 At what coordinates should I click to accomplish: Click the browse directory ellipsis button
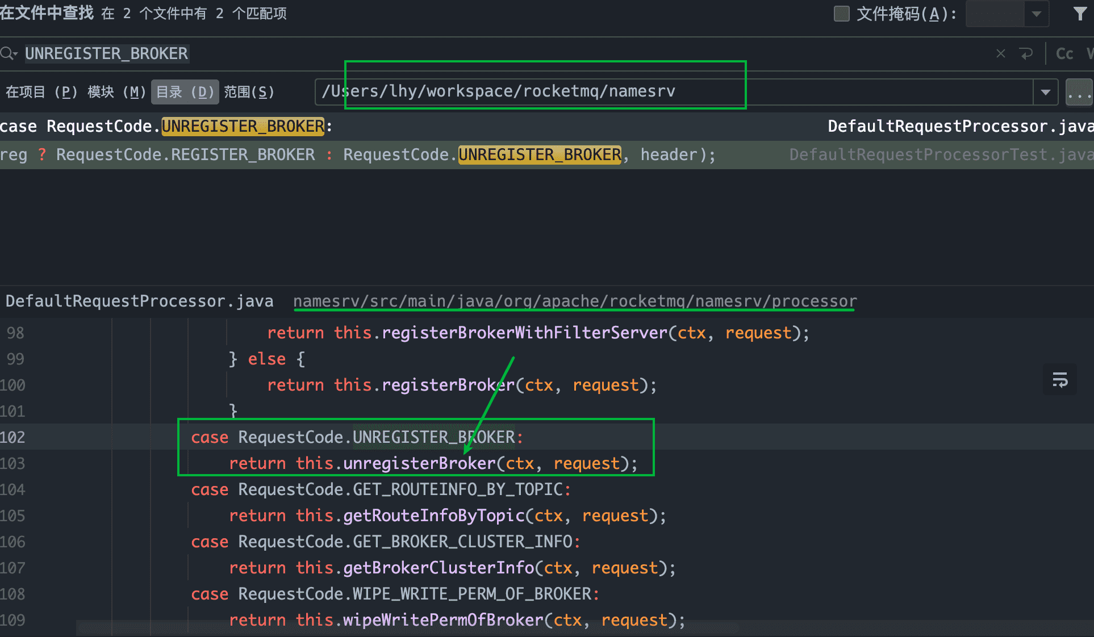[x=1079, y=92]
